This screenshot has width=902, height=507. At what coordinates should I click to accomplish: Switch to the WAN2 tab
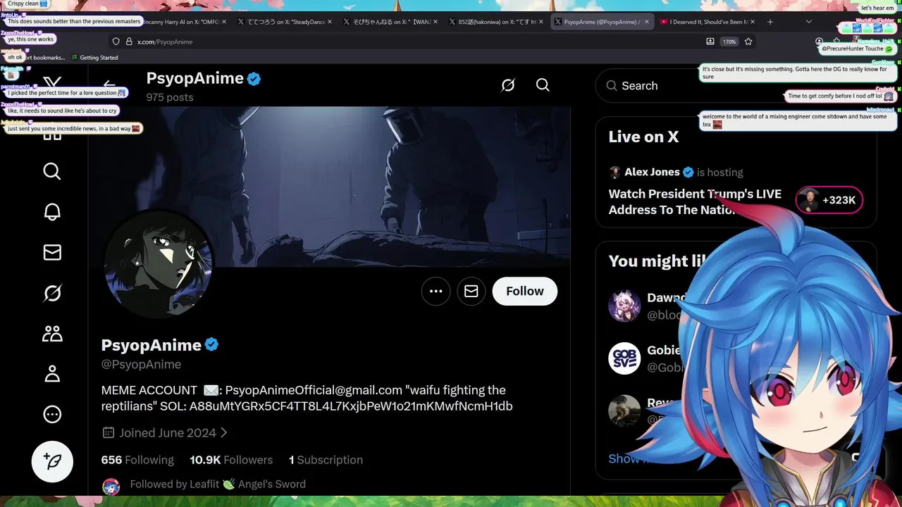click(x=390, y=22)
